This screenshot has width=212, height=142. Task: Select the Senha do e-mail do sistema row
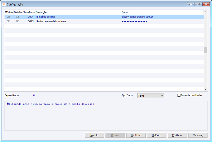104,21
